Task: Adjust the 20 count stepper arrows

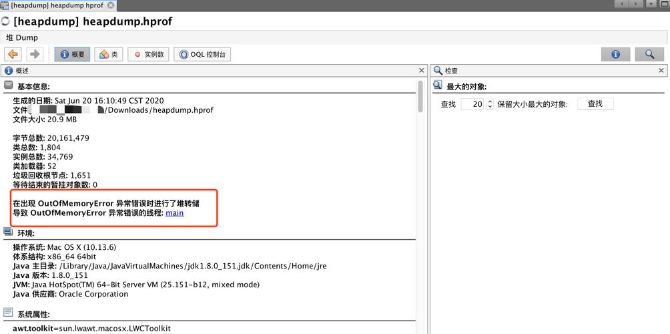Action: (490, 104)
